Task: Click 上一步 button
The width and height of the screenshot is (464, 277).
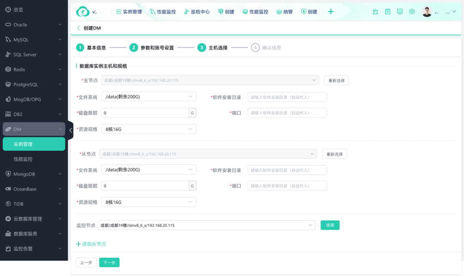Action: pos(86,262)
